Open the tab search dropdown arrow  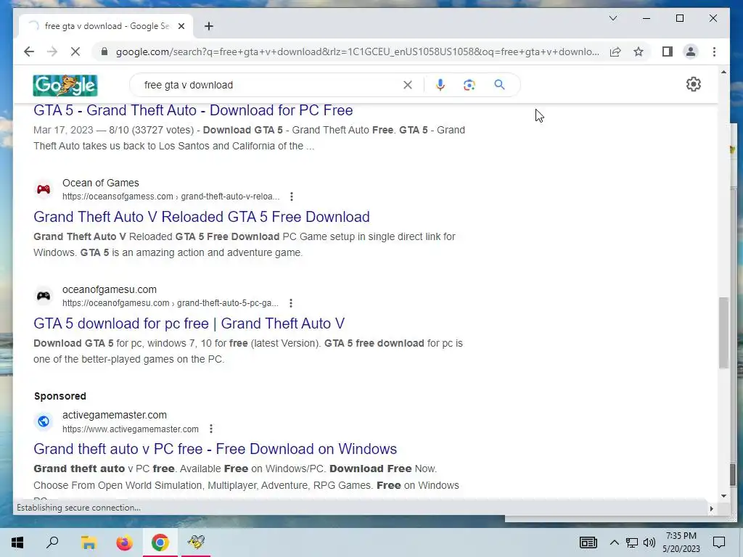pos(612,18)
